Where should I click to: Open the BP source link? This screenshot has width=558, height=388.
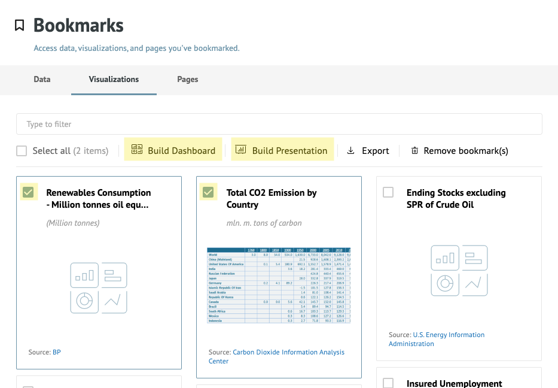pos(57,352)
